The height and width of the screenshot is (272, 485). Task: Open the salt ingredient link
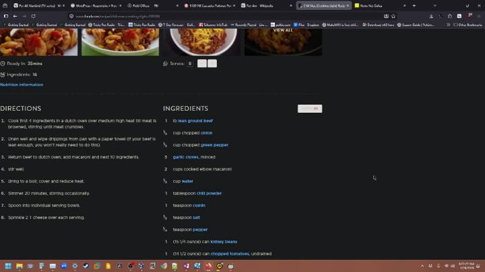tap(197, 217)
